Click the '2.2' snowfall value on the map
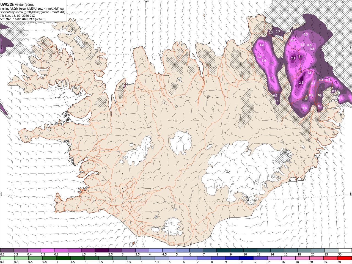The width and height of the screenshot is (352, 264). point(293,58)
